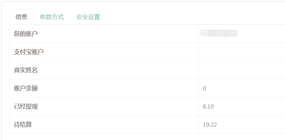Click the empty 支付宝账户 value cell
Image resolution: width=285 pixels, height=140 pixels.
click(242, 52)
